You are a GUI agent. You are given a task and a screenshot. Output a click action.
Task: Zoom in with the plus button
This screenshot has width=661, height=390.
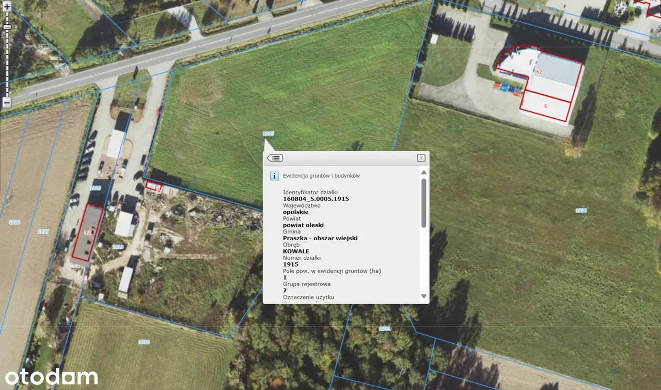(7, 8)
